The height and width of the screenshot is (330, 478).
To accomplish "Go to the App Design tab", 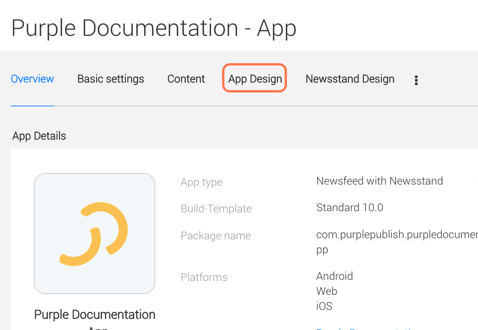I will coord(255,79).
